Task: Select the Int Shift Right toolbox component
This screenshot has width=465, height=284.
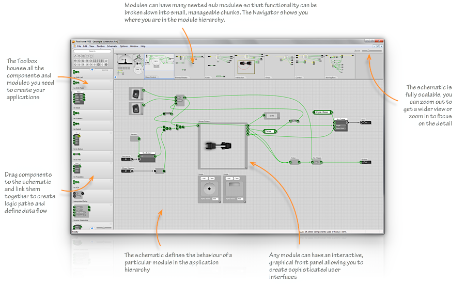Action: pos(92,84)
